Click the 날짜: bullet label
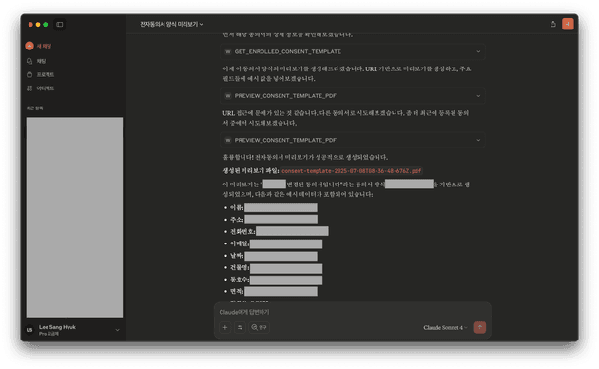Viewport: 599px width, 369px height. tap(237, 256)
